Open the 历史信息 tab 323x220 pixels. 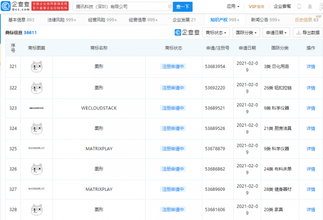(307, 19)
